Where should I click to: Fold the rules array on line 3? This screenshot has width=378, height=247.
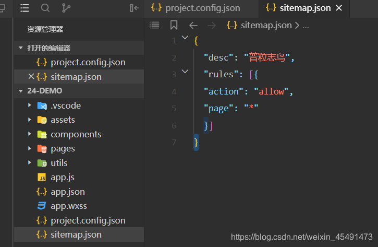point(185,71)
